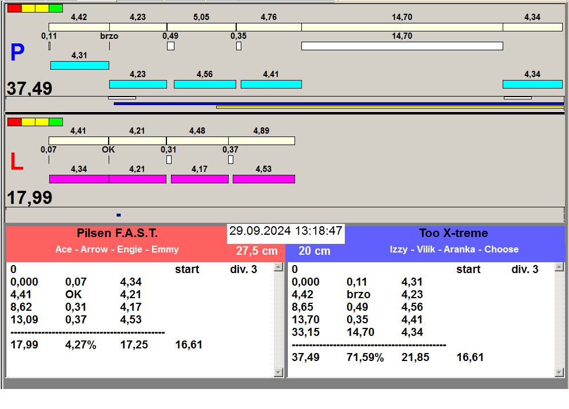Click the 'brzo' label in lane P timeline
This screenshot has height=409, width=569.
[109, 36]
